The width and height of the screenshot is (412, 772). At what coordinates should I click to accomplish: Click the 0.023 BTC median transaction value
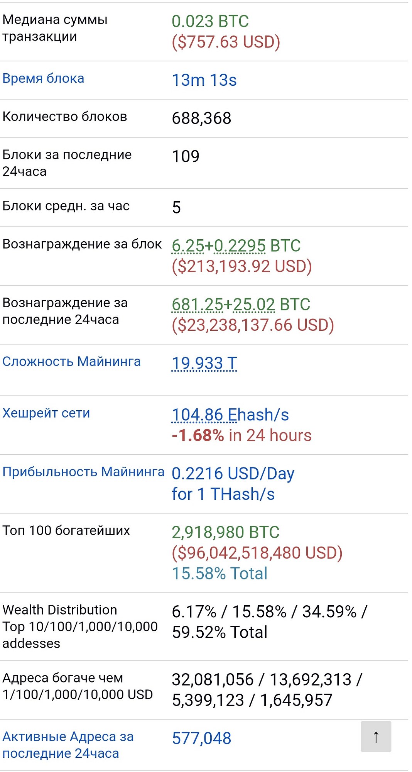point(210,22)
